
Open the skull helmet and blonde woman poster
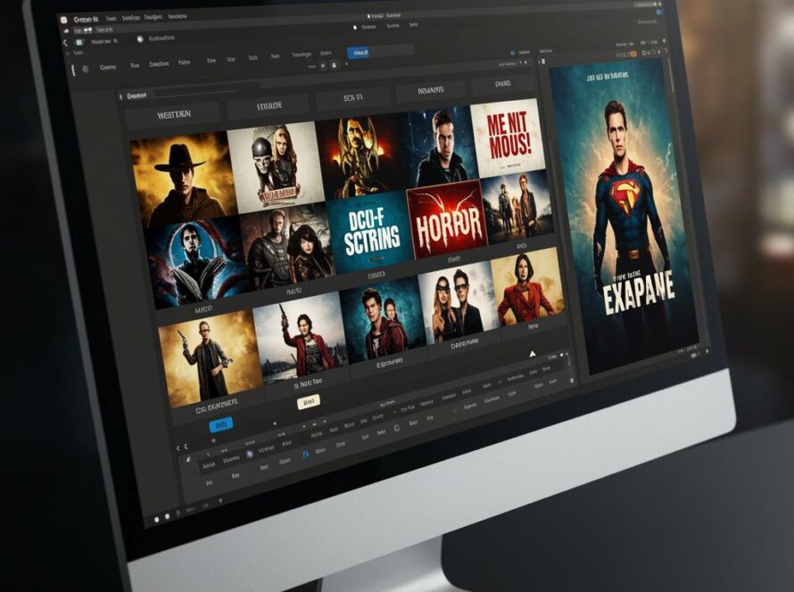[275, 167]
